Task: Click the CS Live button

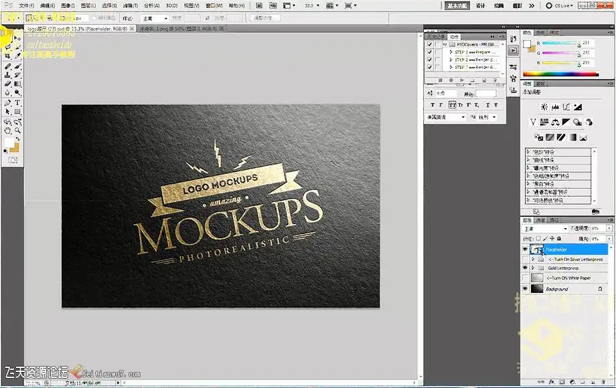Action: tap(562, 5)
